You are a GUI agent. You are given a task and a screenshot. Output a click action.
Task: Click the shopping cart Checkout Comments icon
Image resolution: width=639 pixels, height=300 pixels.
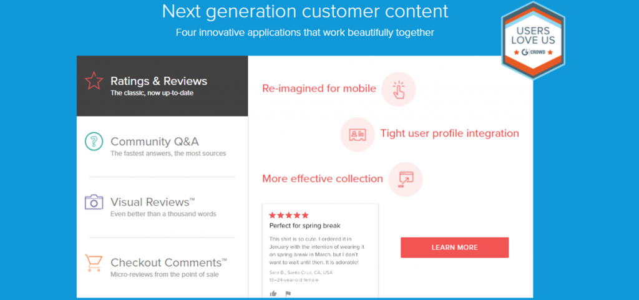coord(94,263)
